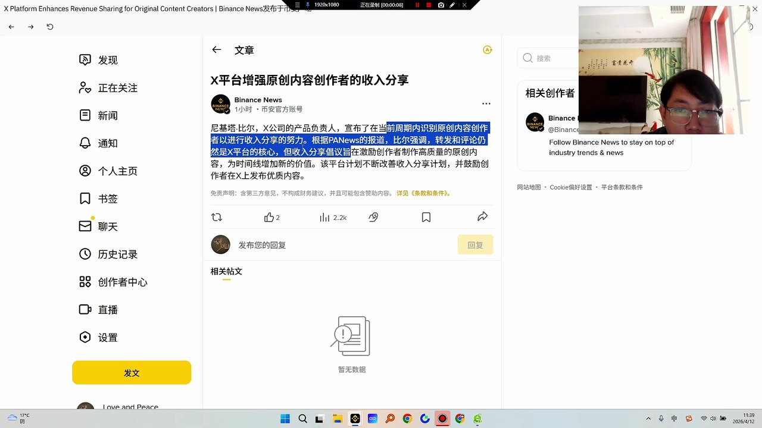Open the volume control in system tray

(x=714, y=418)
